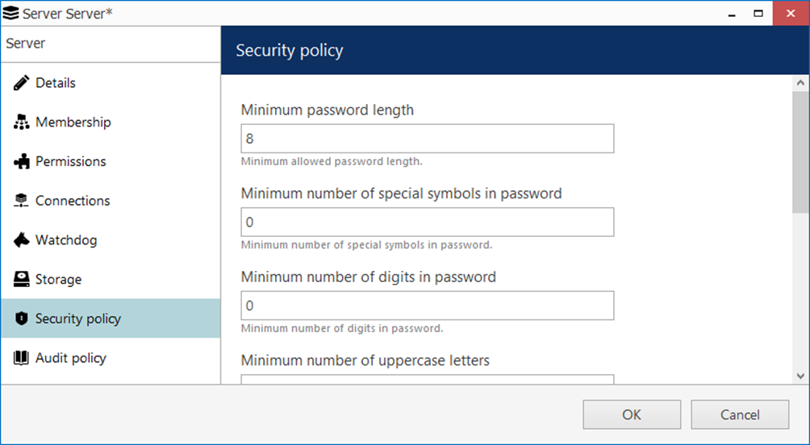Click the minimum digits in password field
The image size is (810, 445).
tap(427, 306)
